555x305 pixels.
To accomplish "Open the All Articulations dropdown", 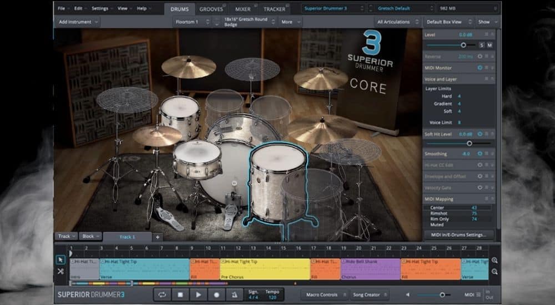I will tap(397, 22).
